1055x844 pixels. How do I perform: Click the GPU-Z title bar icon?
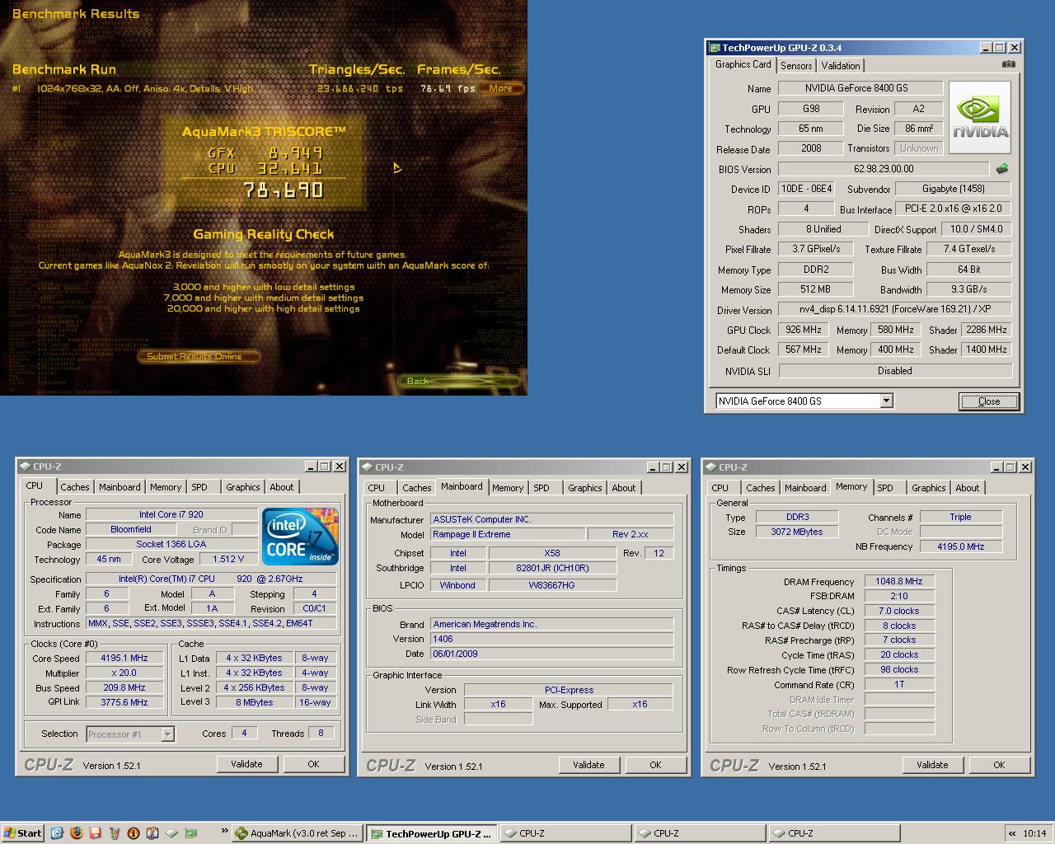[715, 48]
